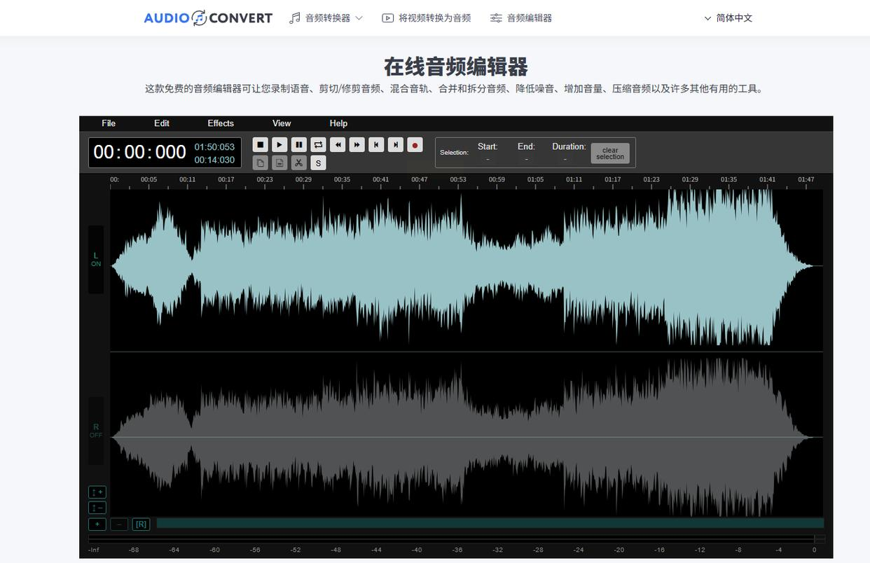Expand the 音频转换器 dropdown menu
Screen dimensions: 870x563
click(326, 18)
